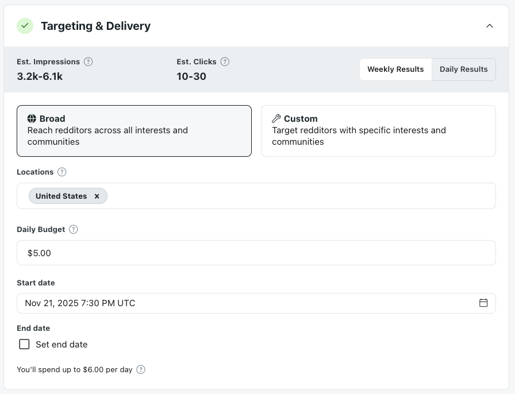Click the help icon next to Est. Impressions
Image resolution: width=515 pixels, height=394 pixels.
[87, 61]
